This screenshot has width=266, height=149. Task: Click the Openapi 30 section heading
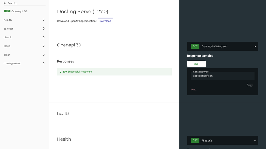point(69,45)
